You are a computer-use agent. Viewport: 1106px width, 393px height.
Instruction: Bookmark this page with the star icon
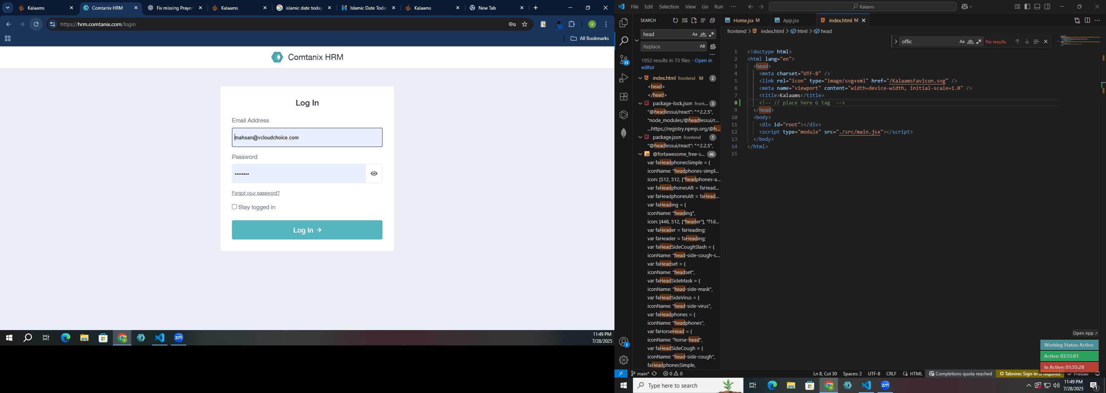click(x=525, y=25)
